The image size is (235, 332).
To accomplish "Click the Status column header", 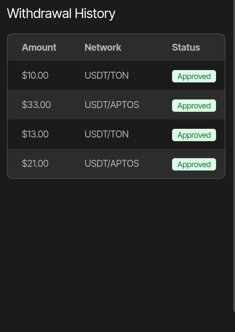I will tap(186, 47).
